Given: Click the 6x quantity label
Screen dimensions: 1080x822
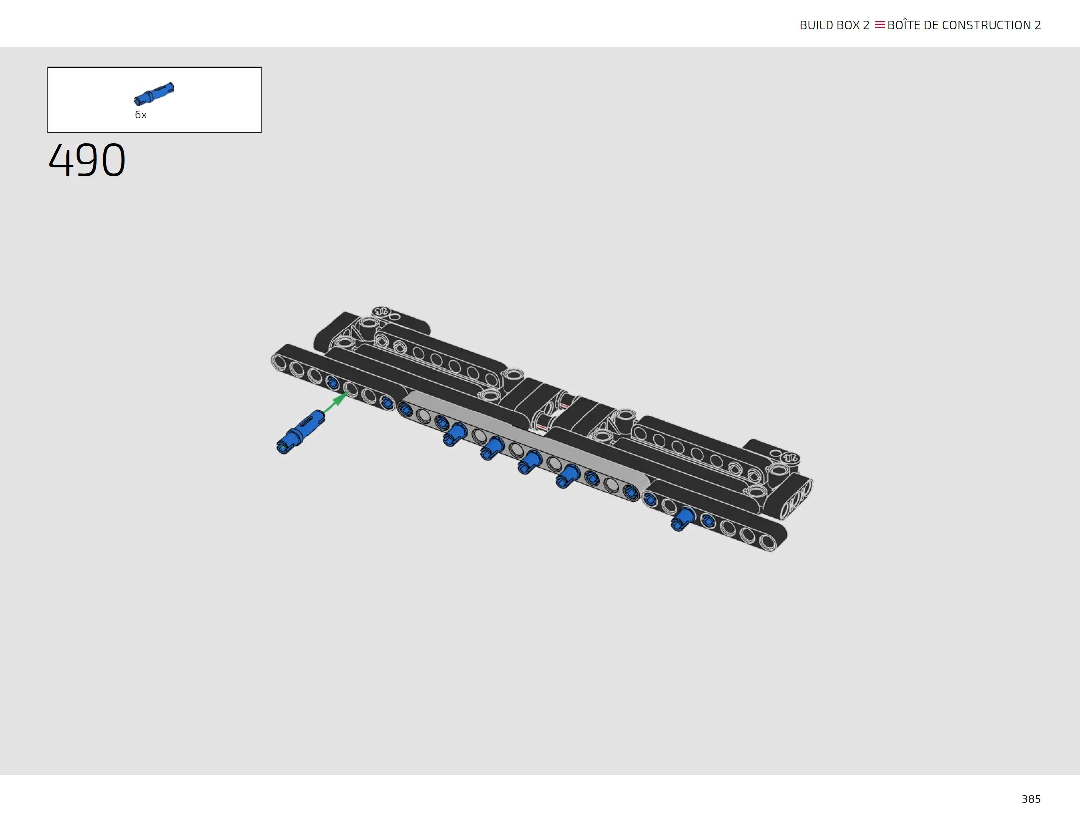Looking at the screenshot, I should [141, 115].
